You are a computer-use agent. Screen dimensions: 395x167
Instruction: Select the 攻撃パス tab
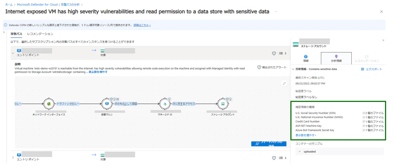16,33
